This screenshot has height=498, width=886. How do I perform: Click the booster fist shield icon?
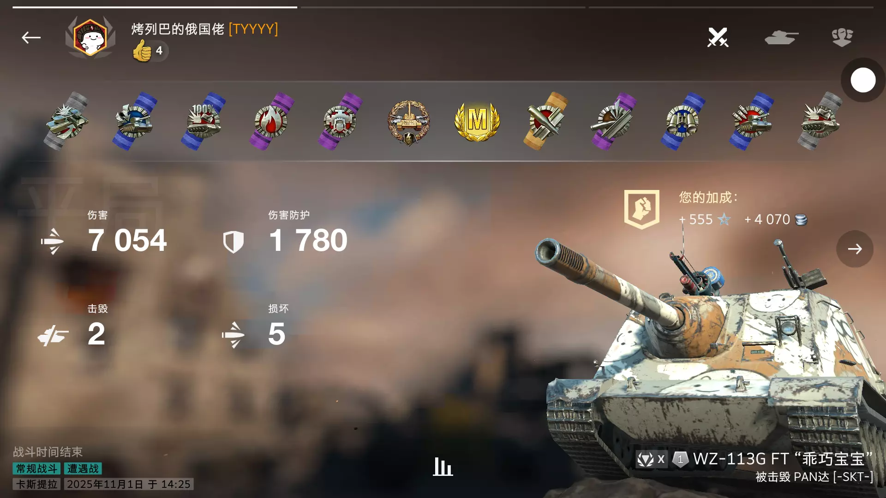click(641, 209)
